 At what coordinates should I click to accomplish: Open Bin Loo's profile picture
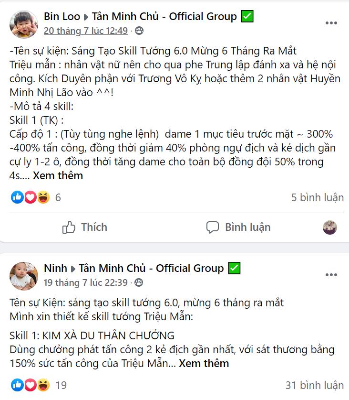click(x=24, y=24)
